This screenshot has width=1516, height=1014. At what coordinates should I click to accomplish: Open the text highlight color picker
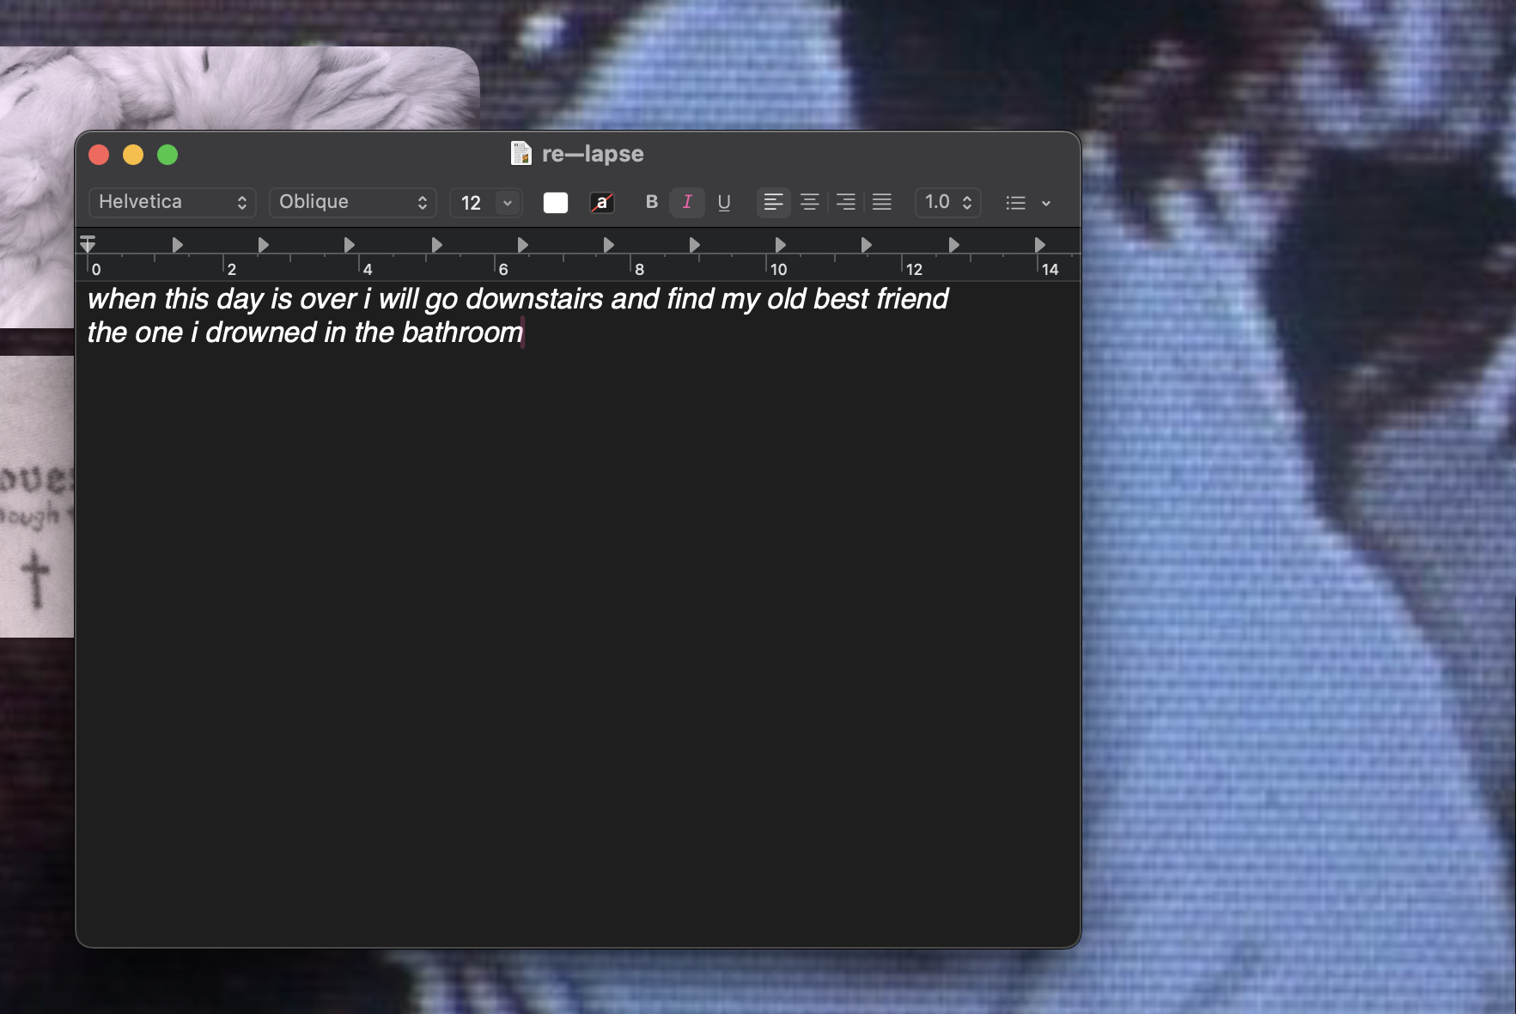click(x=602, y=203)
